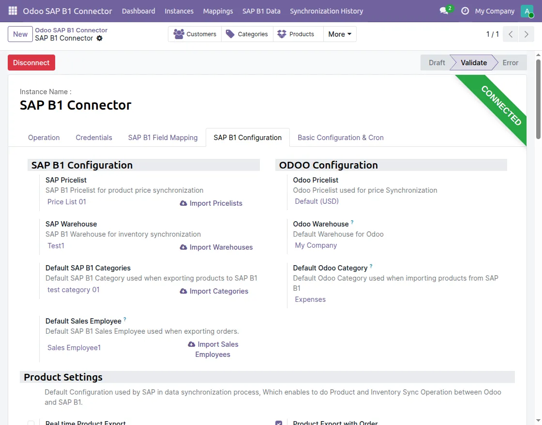This screenshot has height=425, width=542.
Task: Open Odoo Pricelist field Default (USD)
Action: (316, 201)
